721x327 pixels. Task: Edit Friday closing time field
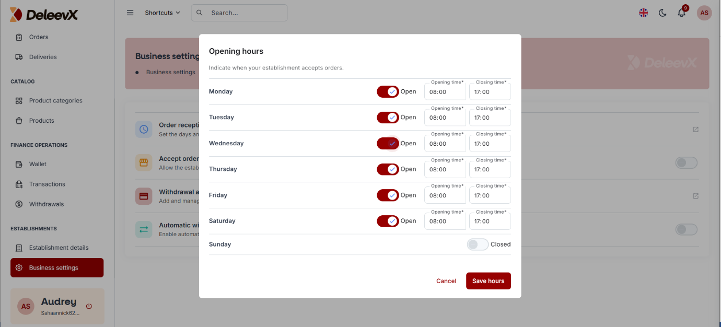click(x=490, y=195)
